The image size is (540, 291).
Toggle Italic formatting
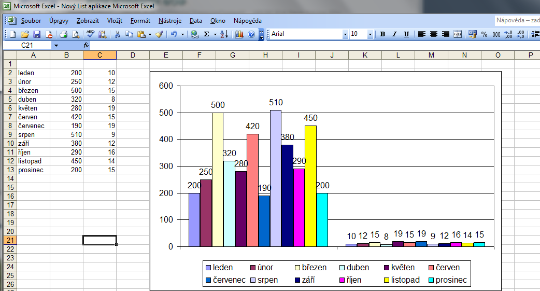[x=394, y=34]
